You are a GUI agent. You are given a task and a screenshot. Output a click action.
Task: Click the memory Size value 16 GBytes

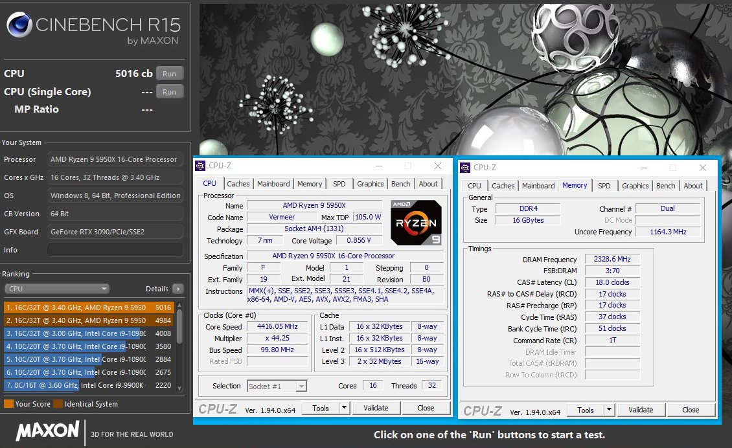(x=529, y=220)
